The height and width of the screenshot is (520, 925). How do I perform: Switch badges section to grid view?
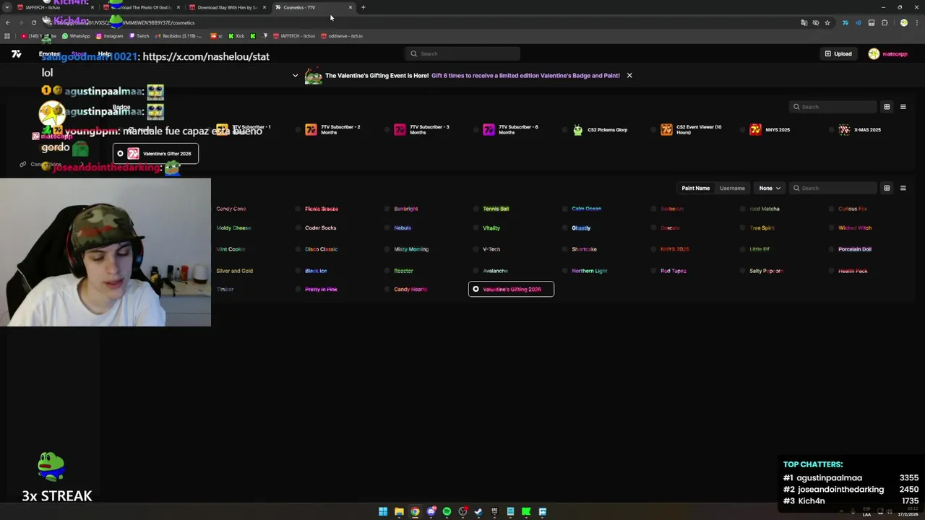(x=887, y=107)
